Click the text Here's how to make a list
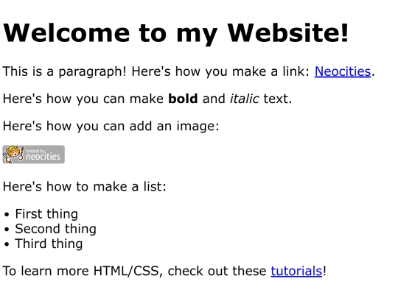The width and height of the screenshot is (398, 298). tap(84, 187)
